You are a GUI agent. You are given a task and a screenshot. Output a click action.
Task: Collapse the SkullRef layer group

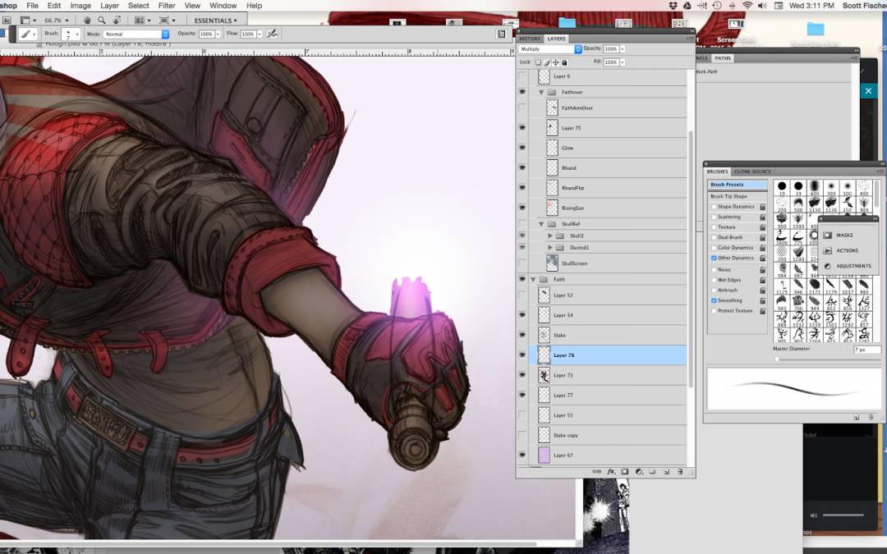(540, 224)
